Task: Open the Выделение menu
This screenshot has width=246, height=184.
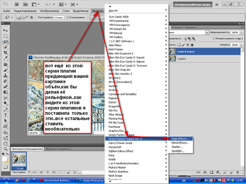Action: [x=80, y=11]
